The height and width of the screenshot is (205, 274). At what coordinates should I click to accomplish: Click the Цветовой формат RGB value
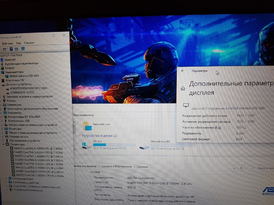point(239,139)
